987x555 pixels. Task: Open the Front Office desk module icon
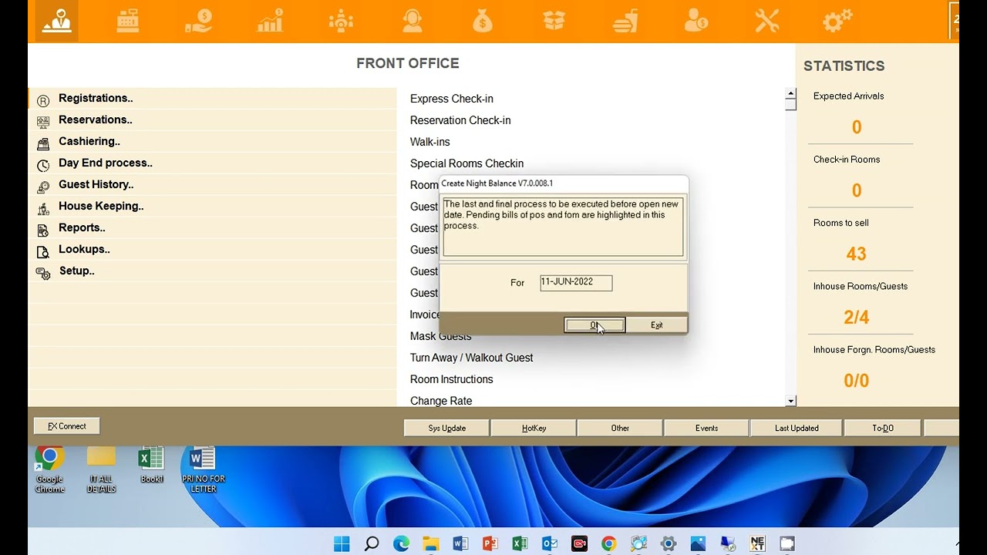click(56, 21)
